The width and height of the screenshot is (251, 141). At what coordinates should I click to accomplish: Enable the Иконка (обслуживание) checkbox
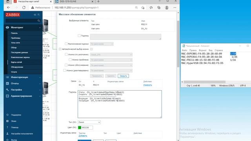[x=66, y=65]
